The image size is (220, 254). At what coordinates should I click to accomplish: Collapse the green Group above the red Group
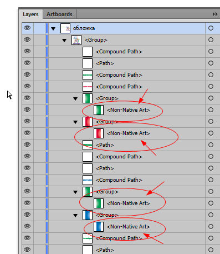[75, 98]
